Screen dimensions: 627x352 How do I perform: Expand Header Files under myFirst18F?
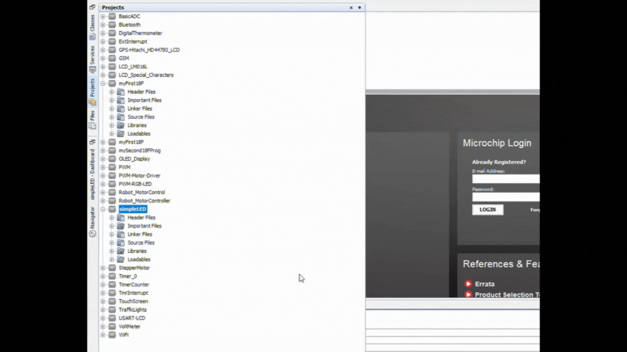pos(112,92)
